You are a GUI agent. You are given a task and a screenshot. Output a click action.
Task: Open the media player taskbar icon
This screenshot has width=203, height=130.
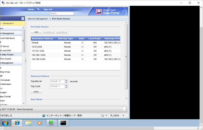40,123
